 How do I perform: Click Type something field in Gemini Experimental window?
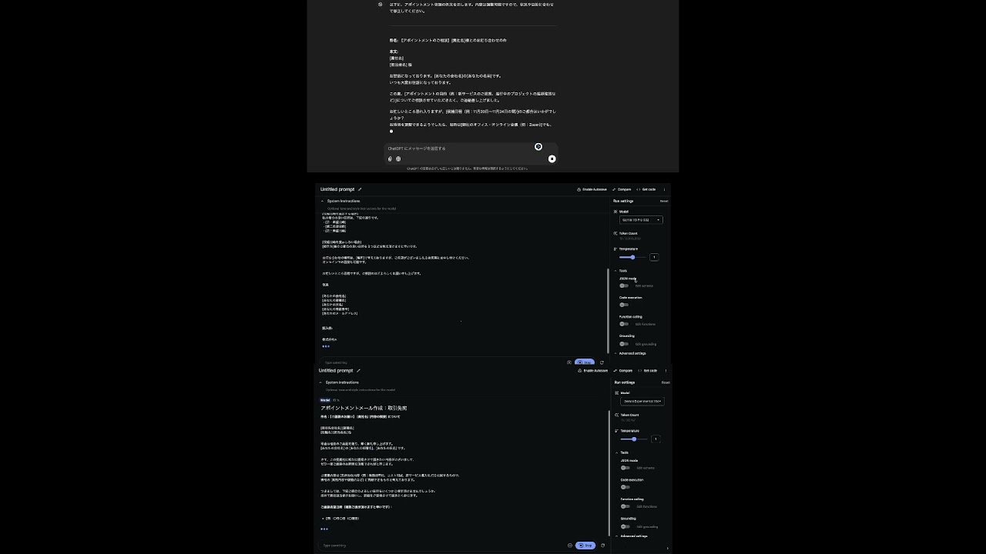click(x=443, y=546)
